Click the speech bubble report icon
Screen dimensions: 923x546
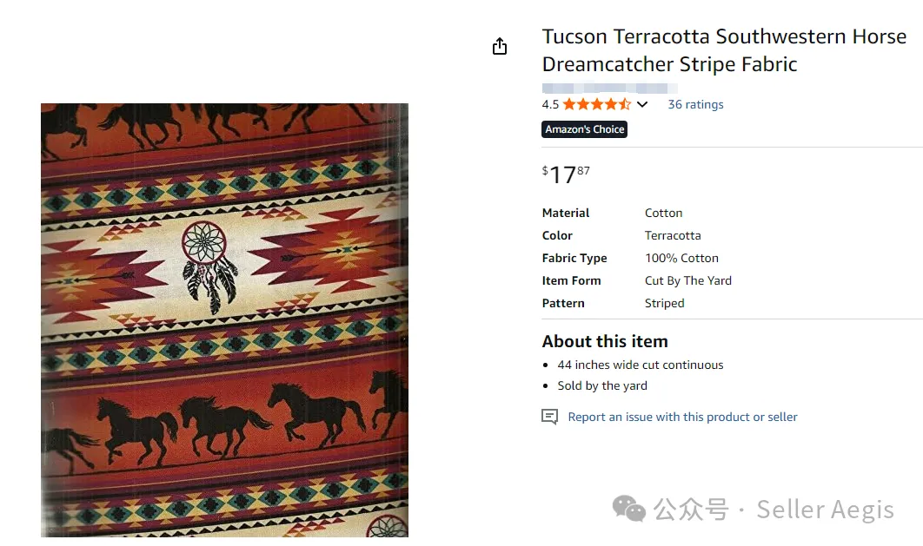(x=549, y=417)
